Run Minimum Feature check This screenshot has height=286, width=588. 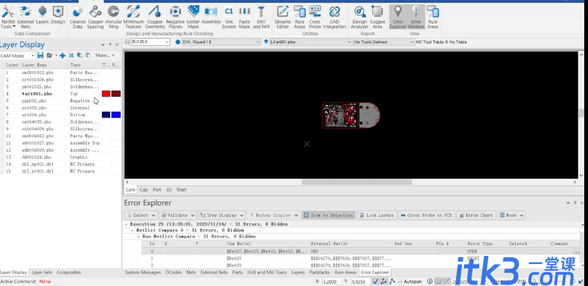[x=134, y=17]
